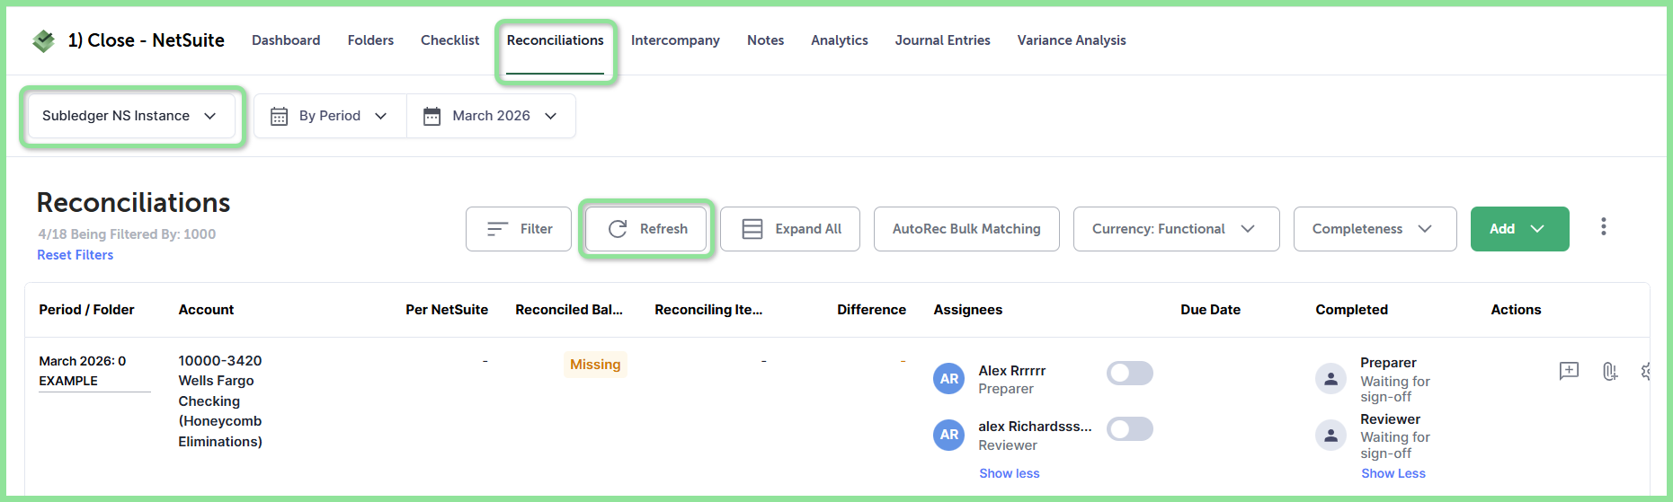Click account 10000-3420 Wells Fargo Checking

click(x=220, y=401)
